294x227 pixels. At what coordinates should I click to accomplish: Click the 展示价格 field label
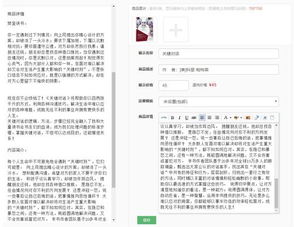146,85
